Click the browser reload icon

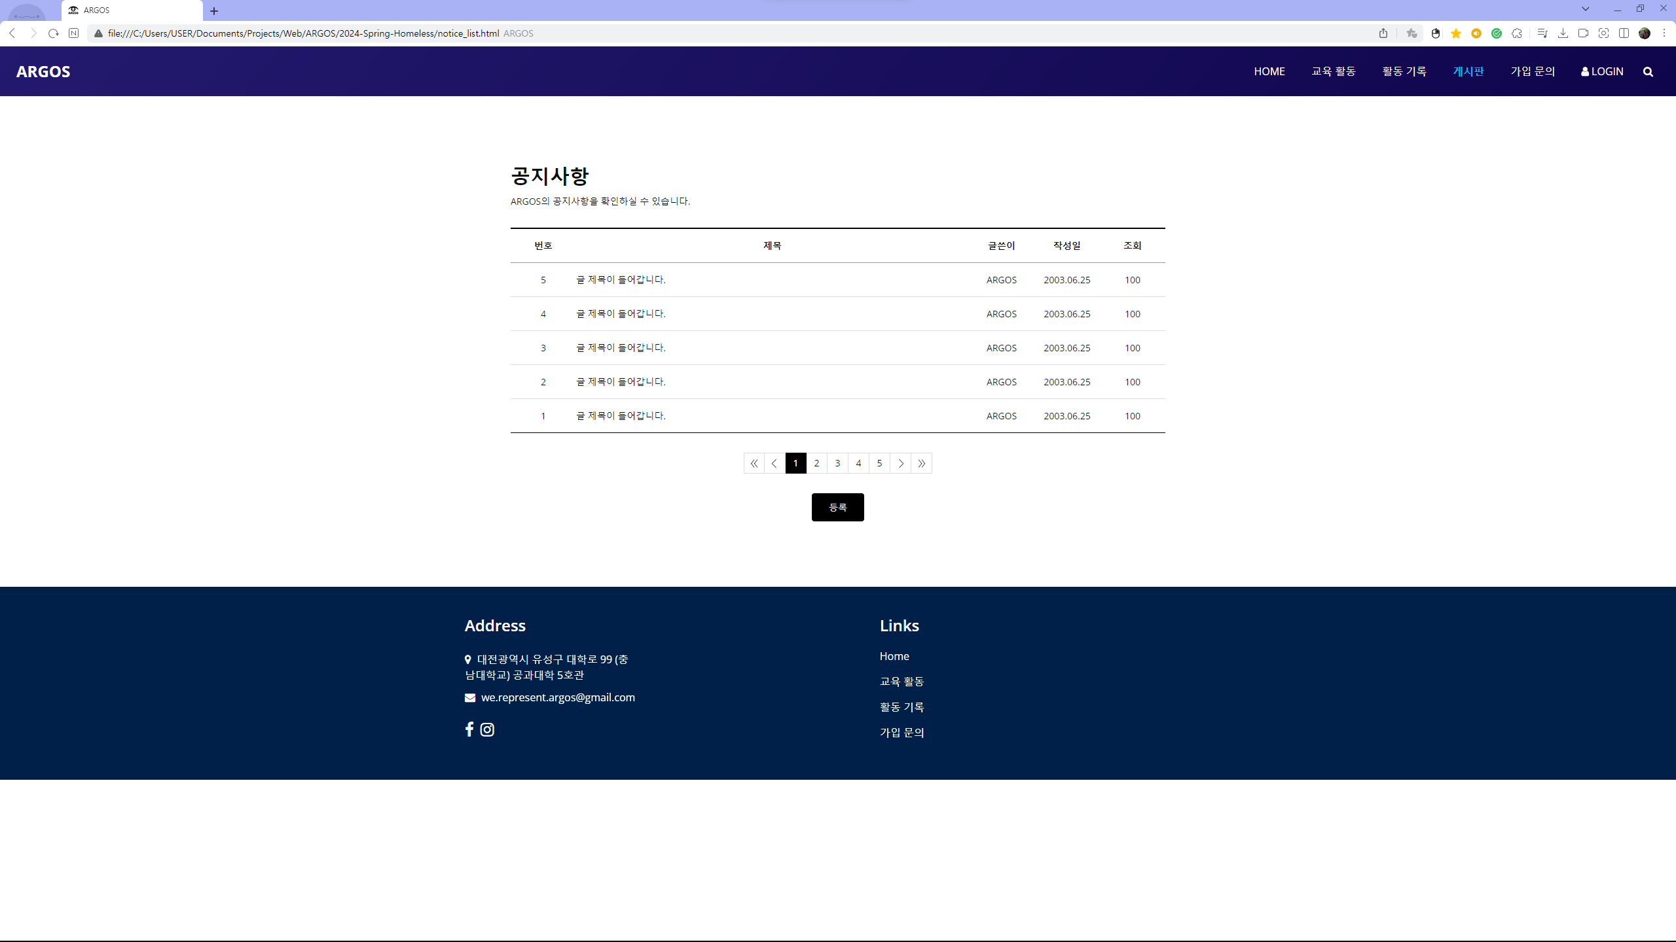54,33
